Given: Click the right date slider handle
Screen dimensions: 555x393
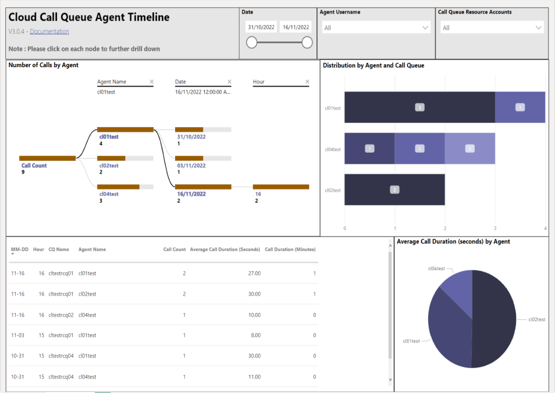Looking at the screenshot, I should click(307, 43).
